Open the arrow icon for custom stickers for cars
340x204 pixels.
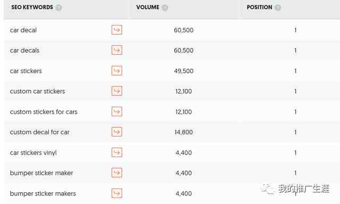coord(117,111)
